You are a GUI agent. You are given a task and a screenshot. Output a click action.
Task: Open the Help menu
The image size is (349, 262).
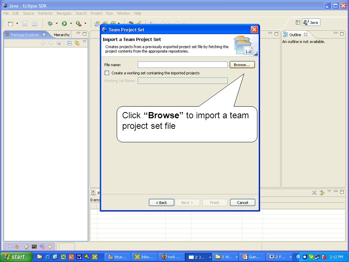pos(137,13)
